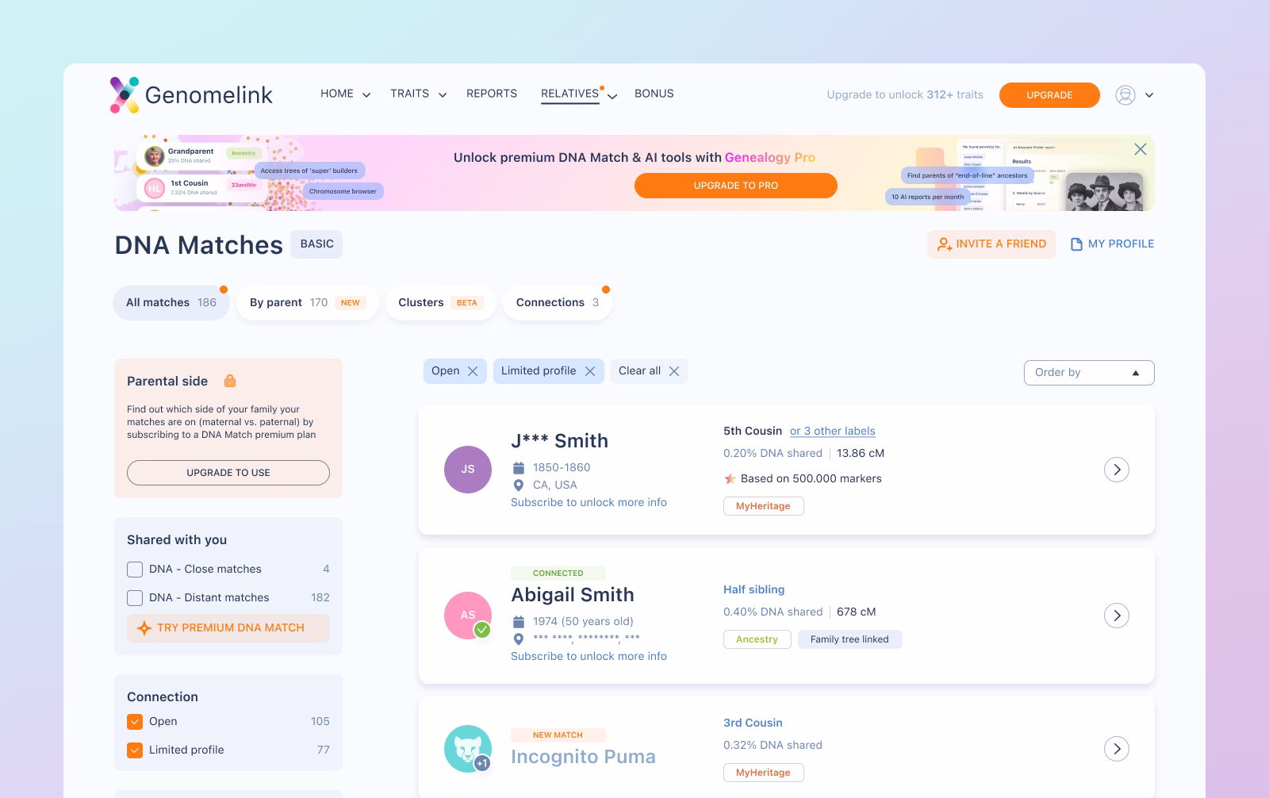Check DNA - Close matches checkbox

tap(135, 570)
